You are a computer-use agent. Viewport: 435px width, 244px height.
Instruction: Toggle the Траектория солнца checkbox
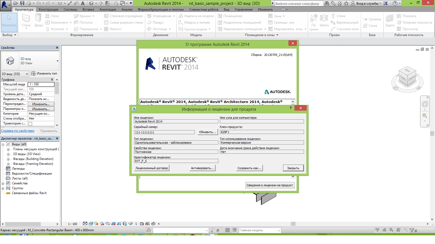(30, 124)
